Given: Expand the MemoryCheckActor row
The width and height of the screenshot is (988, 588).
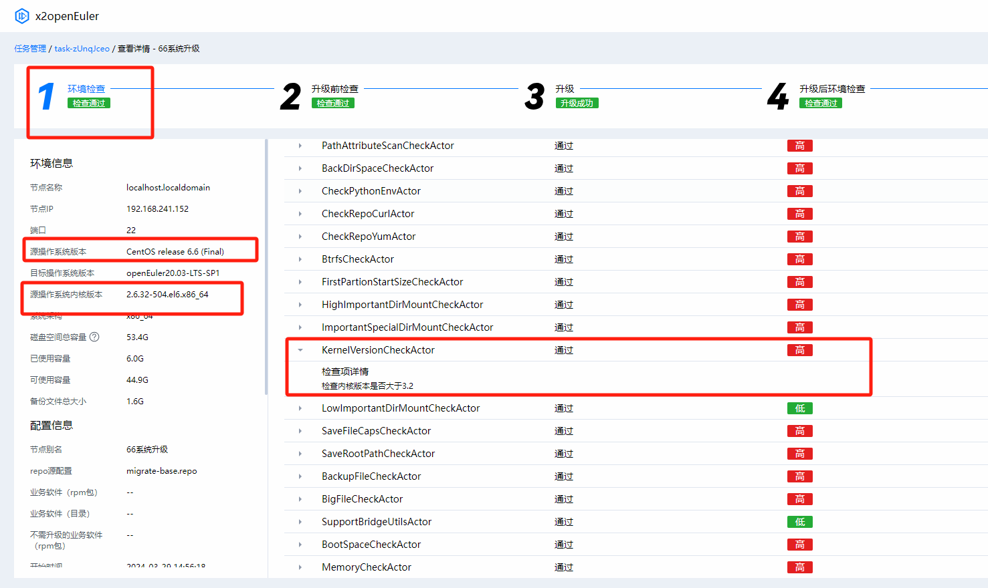Looking at the screenshot, I should pyautogui.click(x=300, y=567).
